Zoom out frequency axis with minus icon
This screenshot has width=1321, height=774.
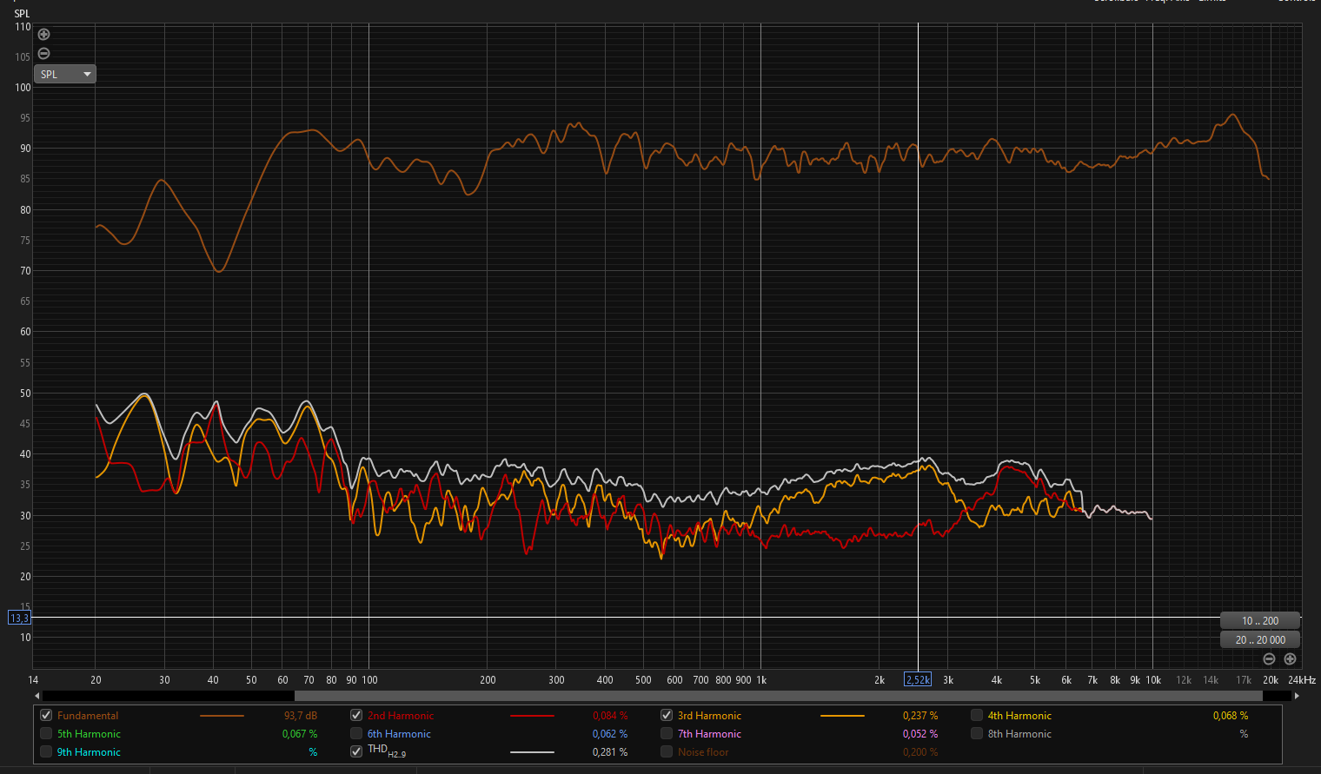(x=1269, y=659)
